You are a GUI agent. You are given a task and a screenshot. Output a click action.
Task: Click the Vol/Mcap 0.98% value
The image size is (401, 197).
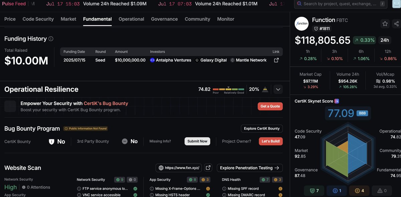click(x=385, y=81)
